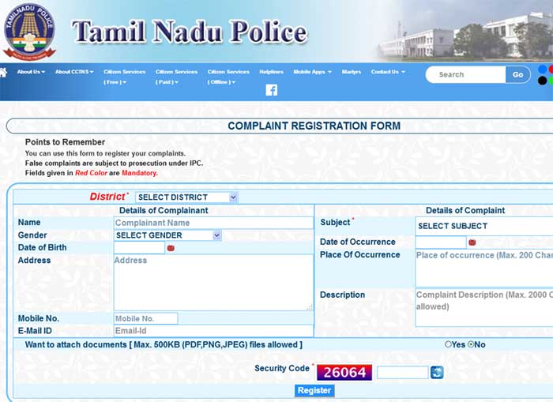553x402 pixels.
Task: Expand the Mobile Apps menu
Action: [x=313, y=72]
